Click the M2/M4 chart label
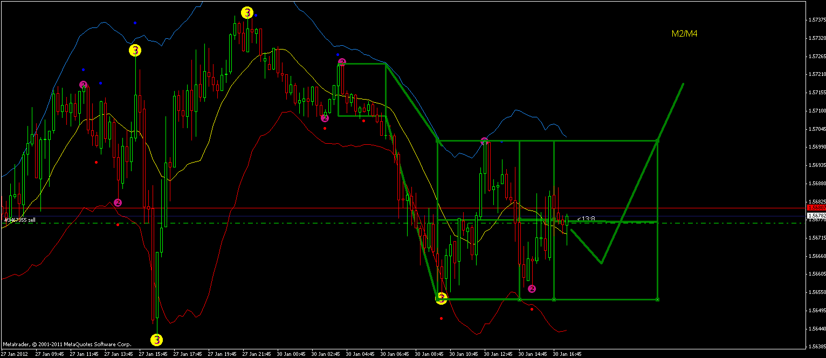This screenshot has width=826, height=358. click(685, 33)
